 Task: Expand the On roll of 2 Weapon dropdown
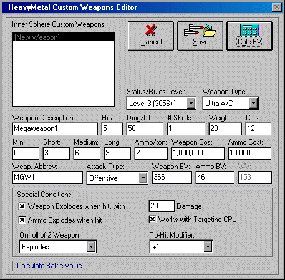click(91, 247)
